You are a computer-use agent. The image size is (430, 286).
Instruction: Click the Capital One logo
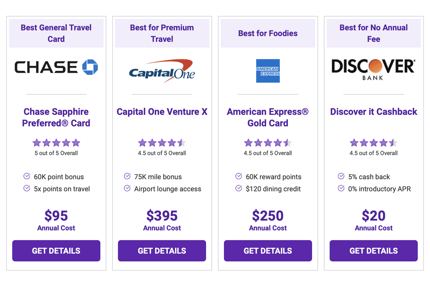click(x=162, y=71)
